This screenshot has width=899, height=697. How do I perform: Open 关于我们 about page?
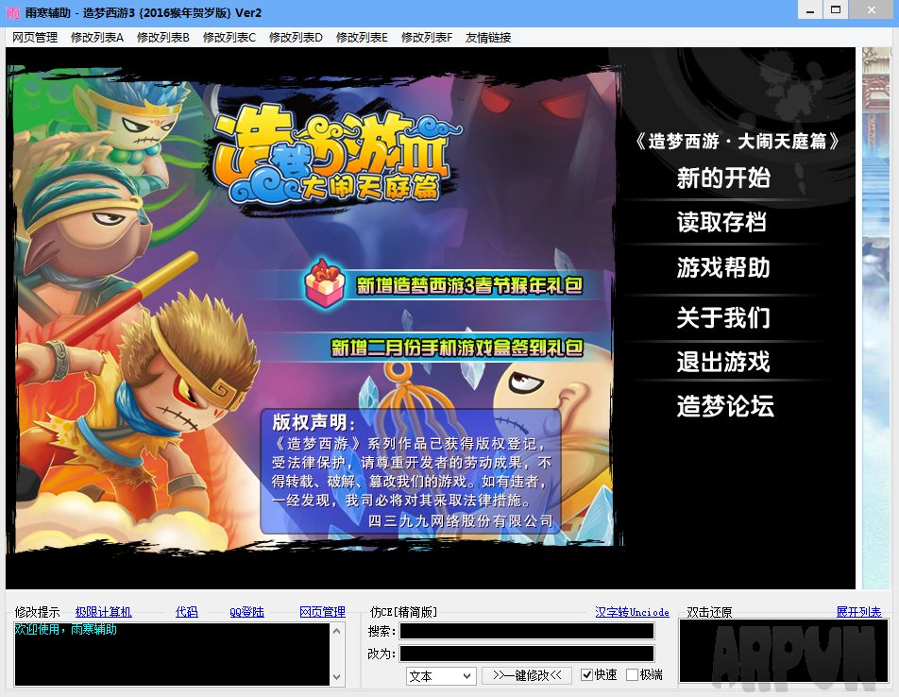click(723, 317)
